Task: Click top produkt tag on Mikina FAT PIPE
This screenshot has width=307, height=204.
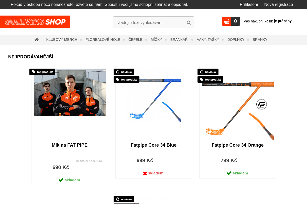Action: [42, 72]
